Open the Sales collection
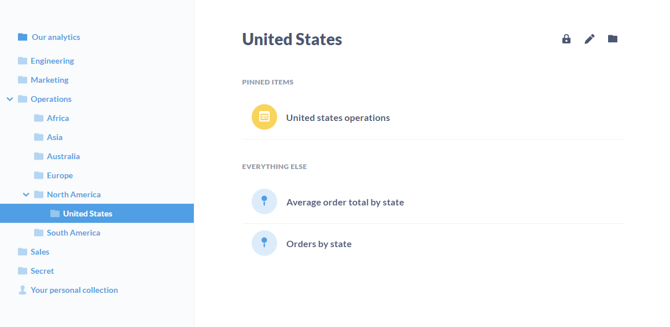Image resolution: width=670 pixels, height=327 pixels. pyautogui.click(x=40, y=252)
